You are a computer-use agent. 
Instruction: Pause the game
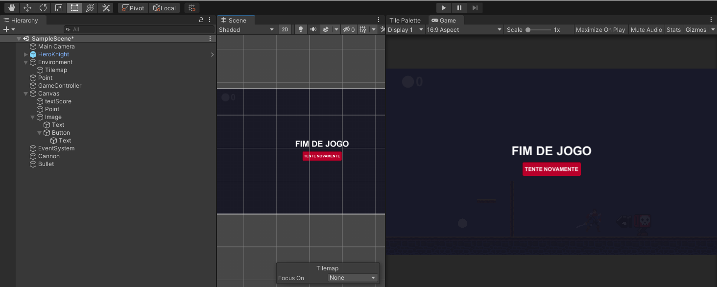pyautogui.click(x=459, y=8)
